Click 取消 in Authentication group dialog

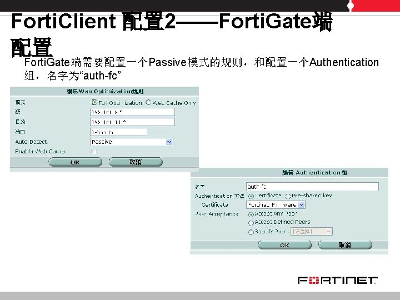coord(345,245)
